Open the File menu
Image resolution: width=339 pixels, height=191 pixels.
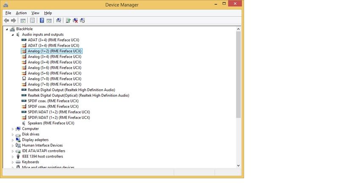[x=8, y=13]
